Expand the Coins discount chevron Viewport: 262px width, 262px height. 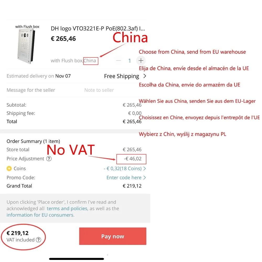(145, 168)
